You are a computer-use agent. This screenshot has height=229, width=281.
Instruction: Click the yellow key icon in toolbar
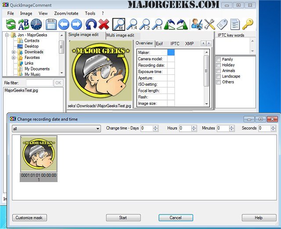click(248, 24)
